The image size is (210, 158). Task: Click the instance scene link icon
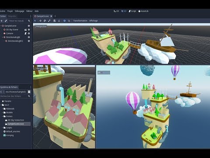pos(6,21)
